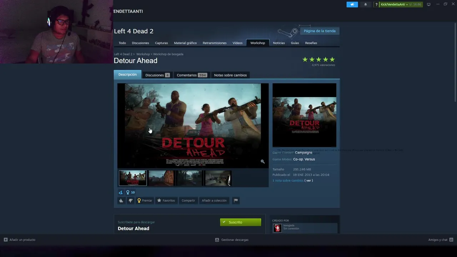The width and height of the screenshot is (457, 257).
Task: Click the award ribbon with count 10
Action: click(130, 192)
